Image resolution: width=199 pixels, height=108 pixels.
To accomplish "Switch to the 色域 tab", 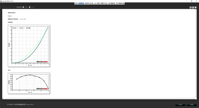I will pos(76,3).
